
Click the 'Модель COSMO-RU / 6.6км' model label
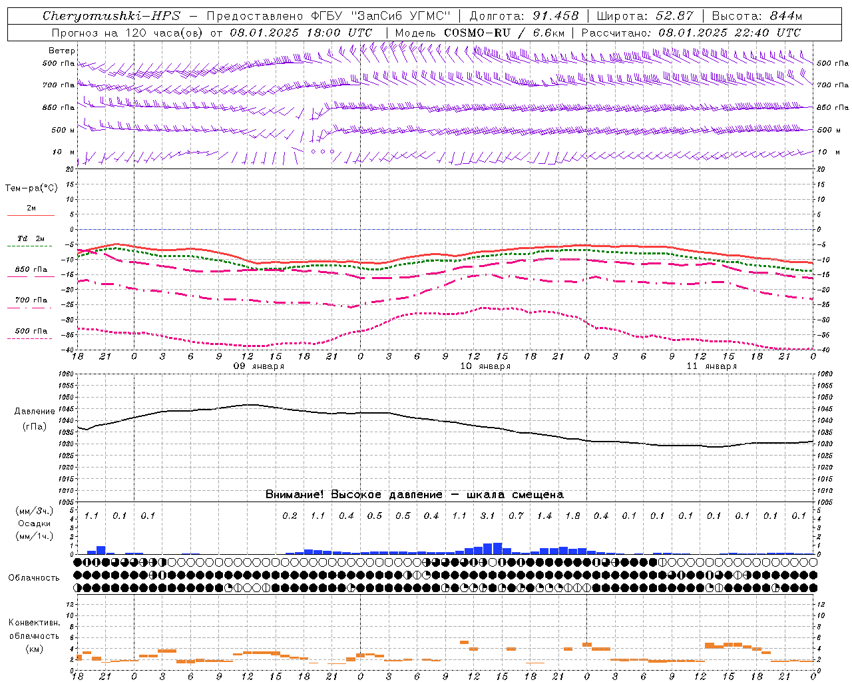coord(480,33)
